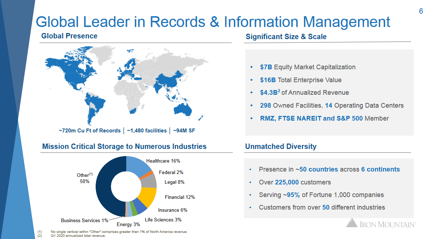This screenshot has height=239, width=428.
Task: Select the "$16B Total Enterprise Value" line
Action: (x=301, y=80)
